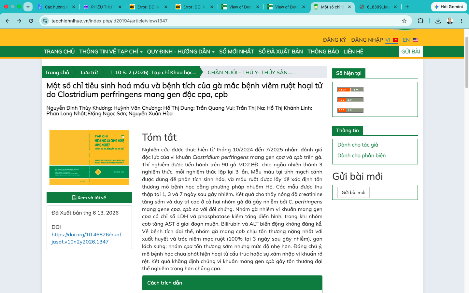Screen dimensions: 469x293
Task: Open 'Dành cho tác giả' link
Action: click(358, 145)
